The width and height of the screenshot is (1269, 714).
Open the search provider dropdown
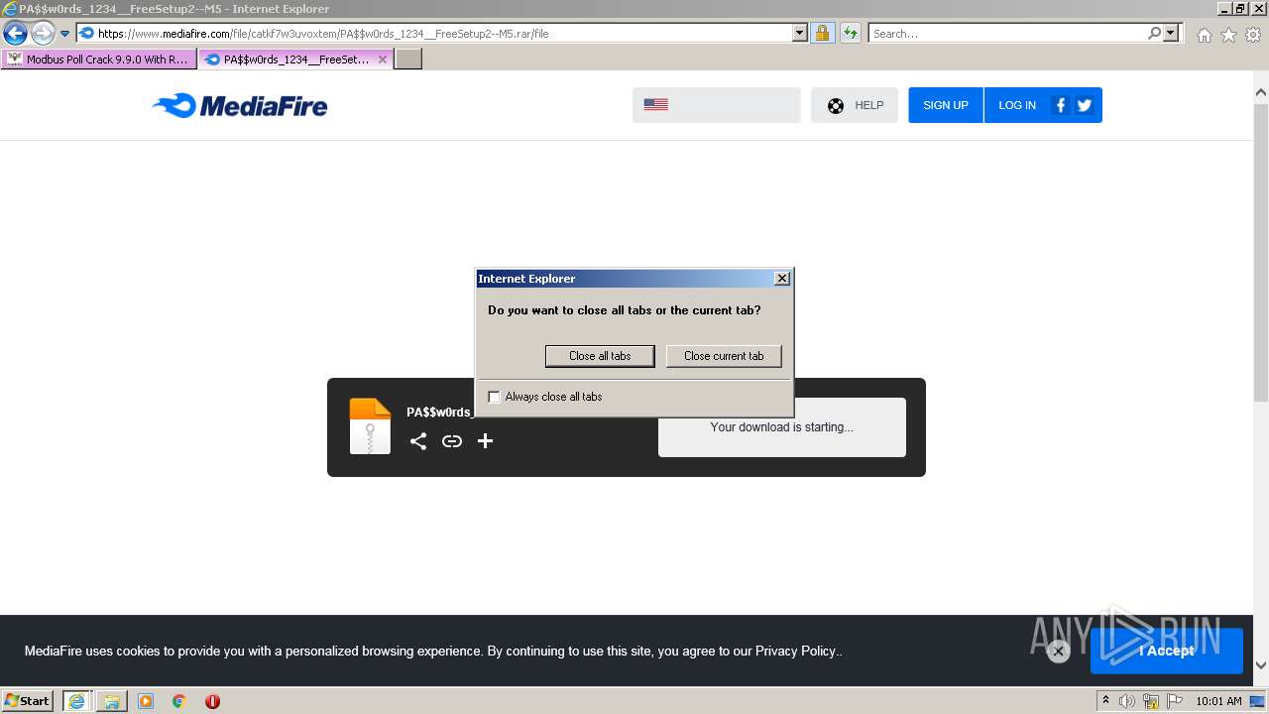point(1172,33)
